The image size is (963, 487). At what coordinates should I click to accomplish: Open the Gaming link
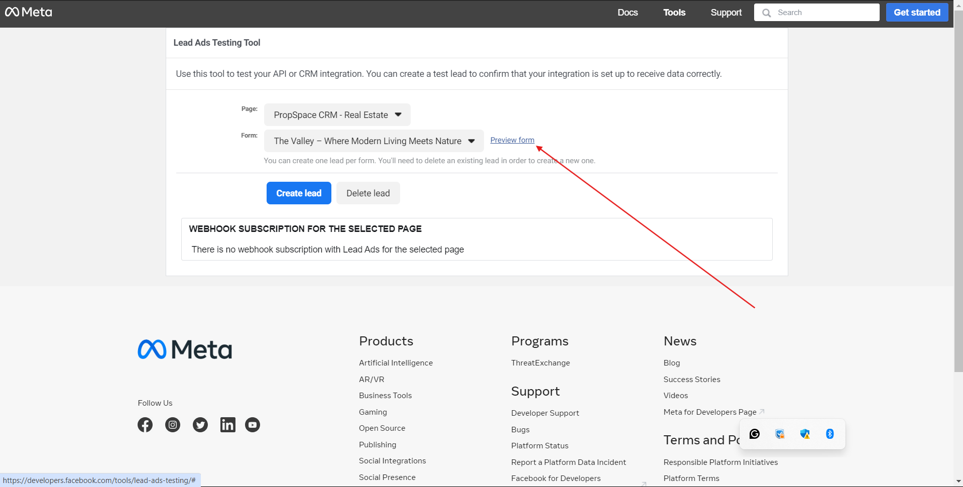click(x=373, y=412)
